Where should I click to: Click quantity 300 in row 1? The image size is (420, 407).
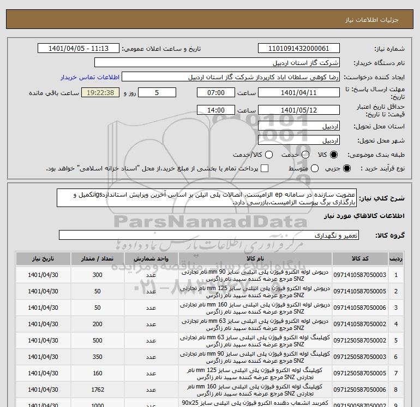pos(98,275)
